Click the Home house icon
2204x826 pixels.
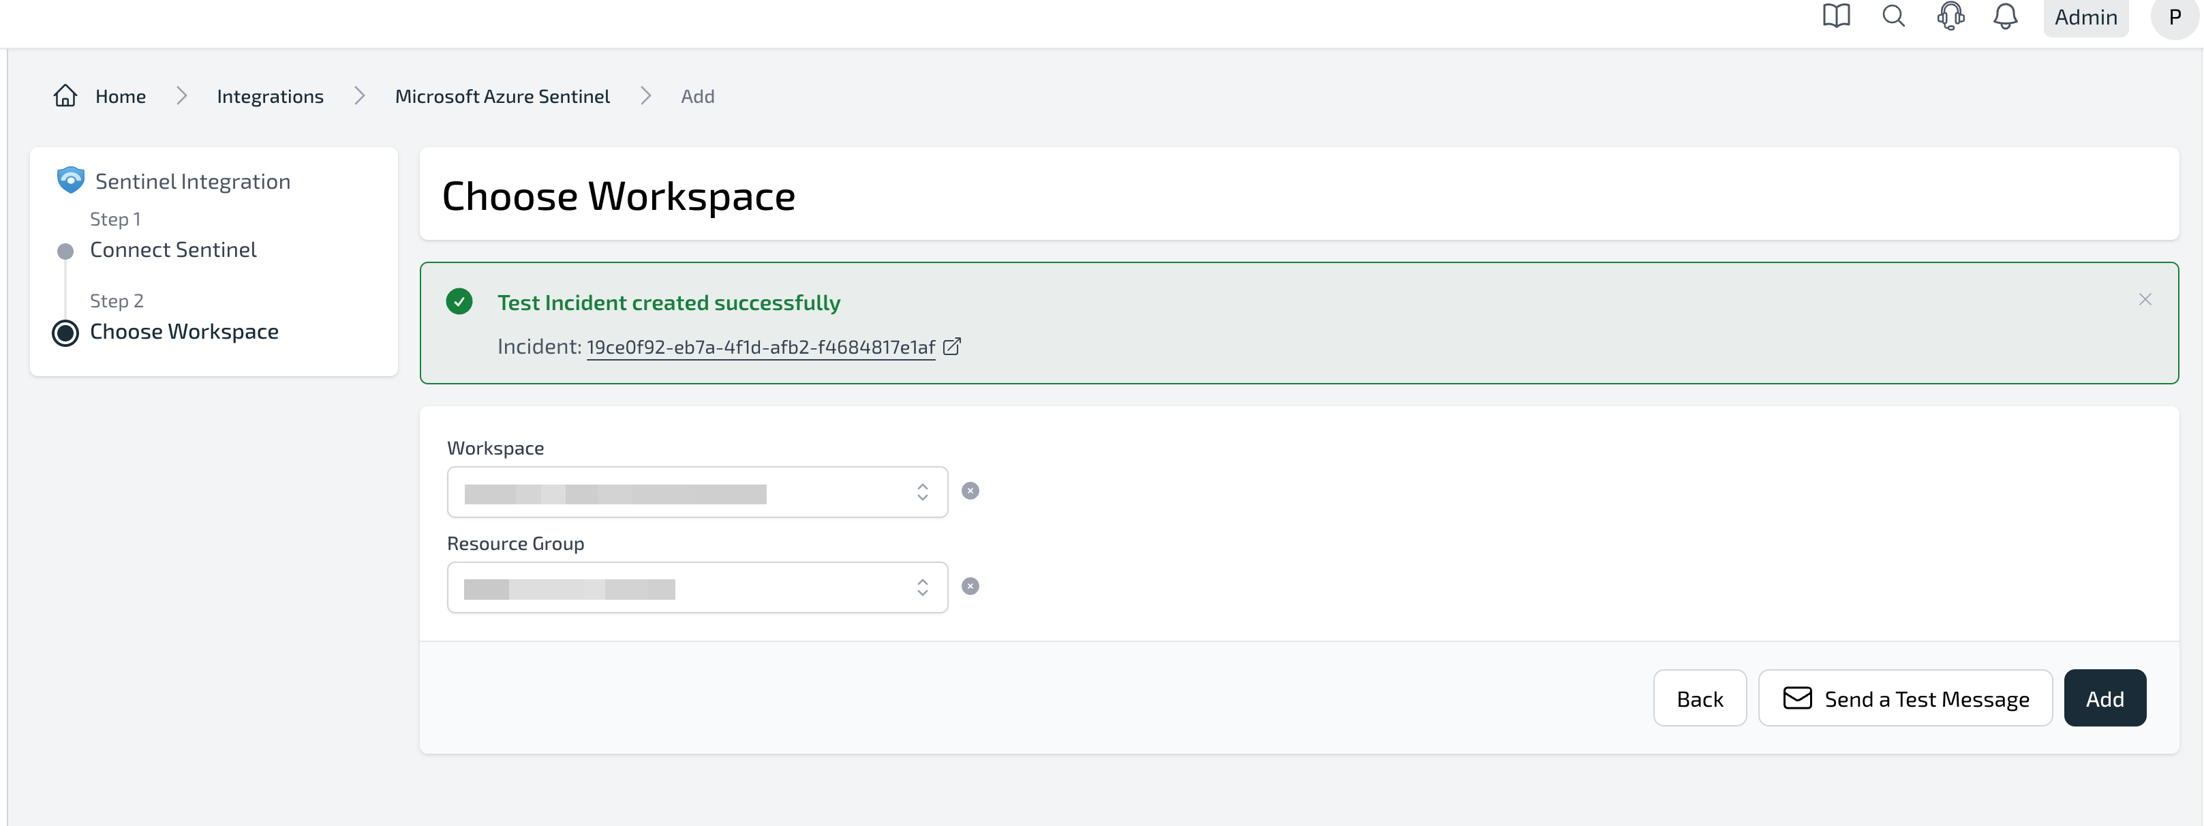[x=65, y=96]
